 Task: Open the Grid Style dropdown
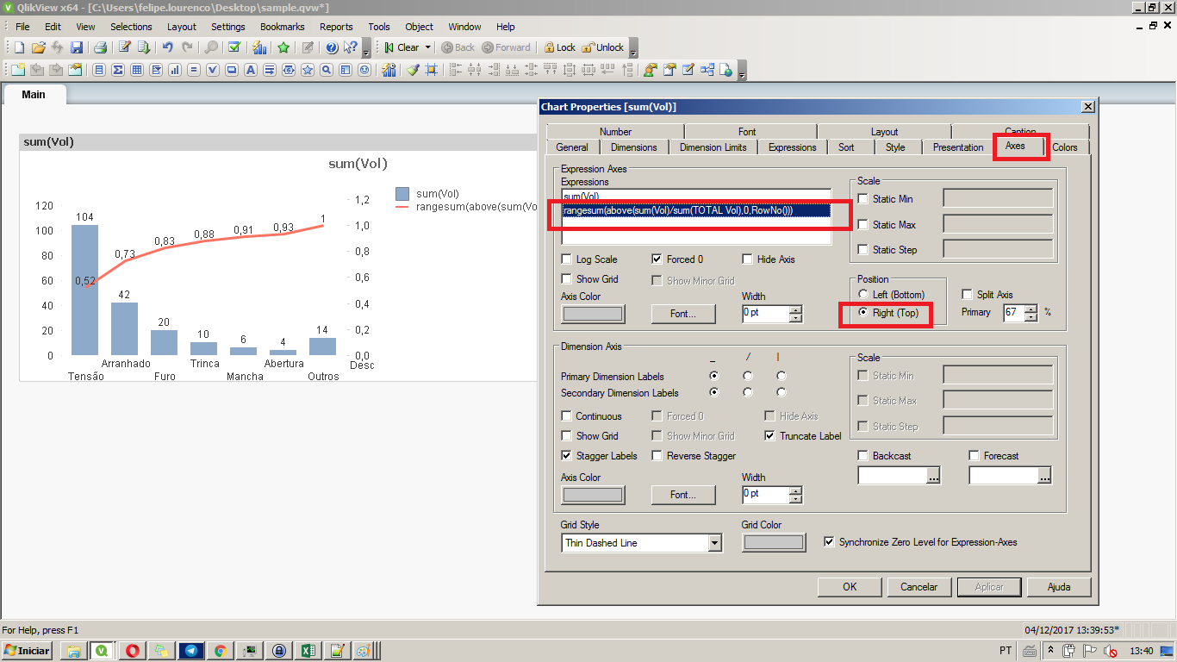[714, 543]
